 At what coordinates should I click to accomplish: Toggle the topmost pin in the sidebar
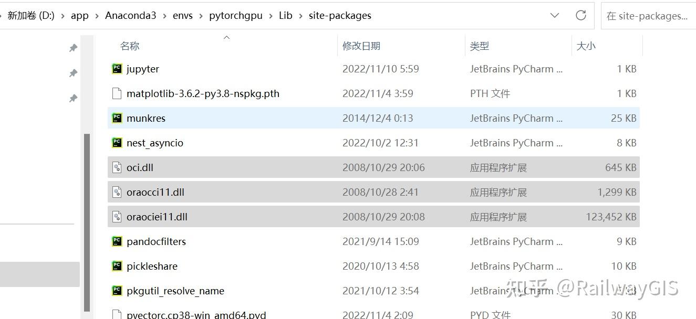(73, 48)
